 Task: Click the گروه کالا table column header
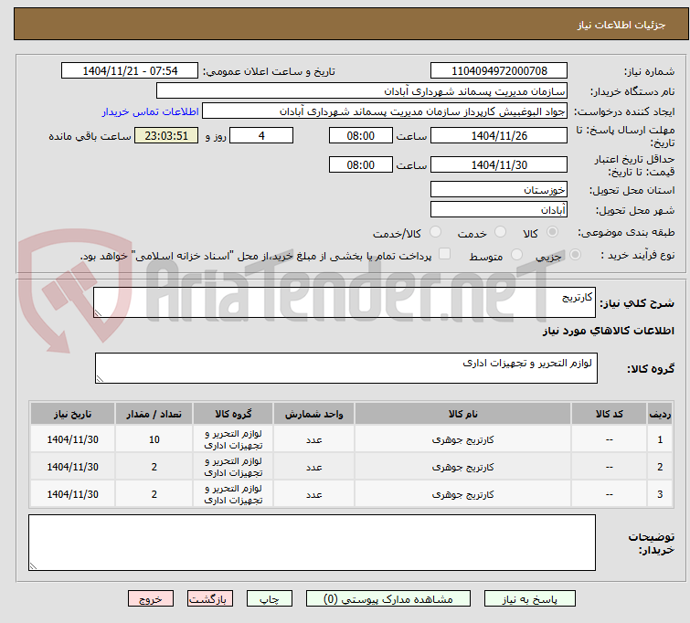[233, 414]
